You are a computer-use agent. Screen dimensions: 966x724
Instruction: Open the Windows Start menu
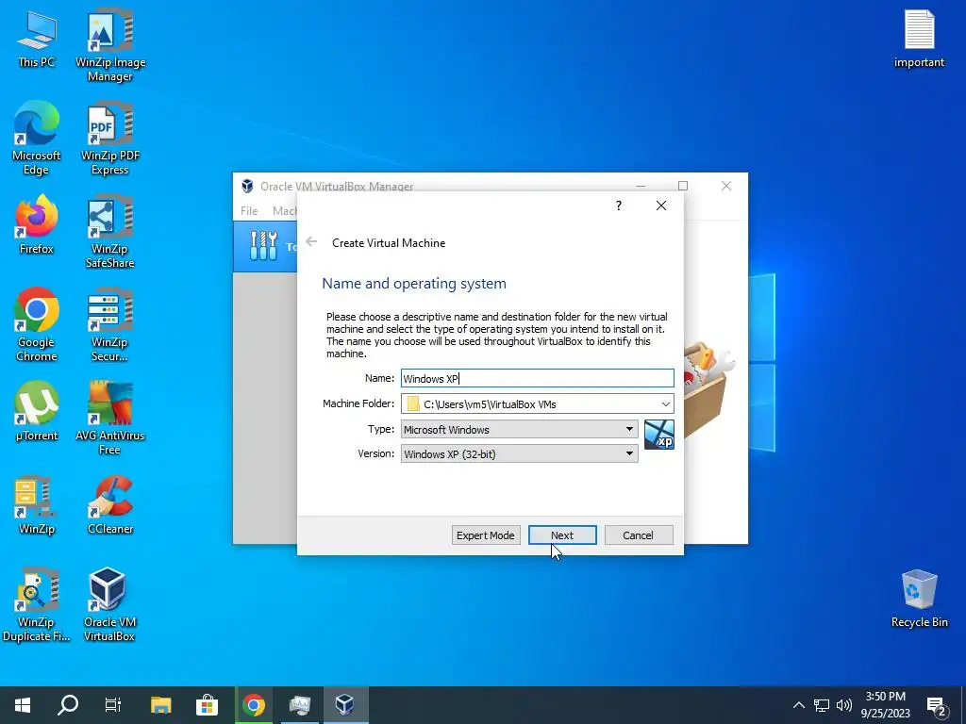(x=23, y=705)
